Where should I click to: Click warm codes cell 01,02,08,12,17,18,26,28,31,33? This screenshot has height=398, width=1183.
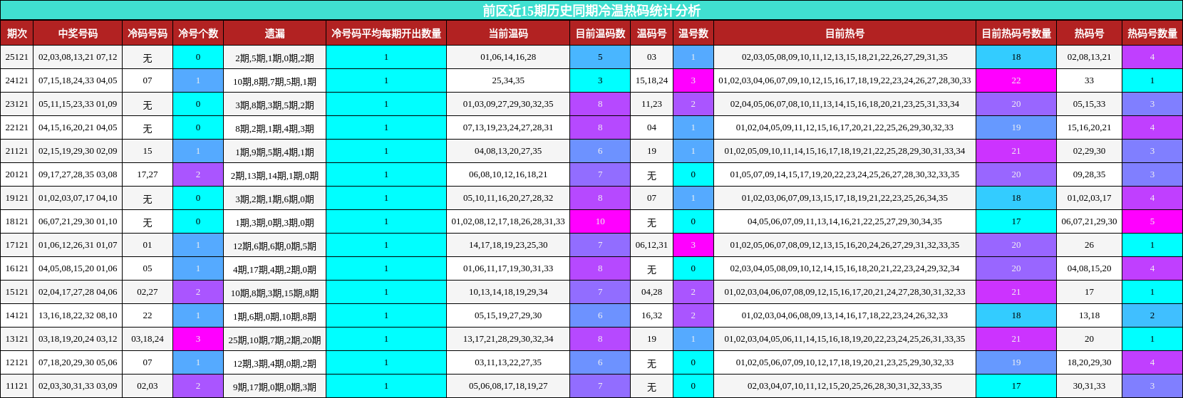click(x=508, y=221)
